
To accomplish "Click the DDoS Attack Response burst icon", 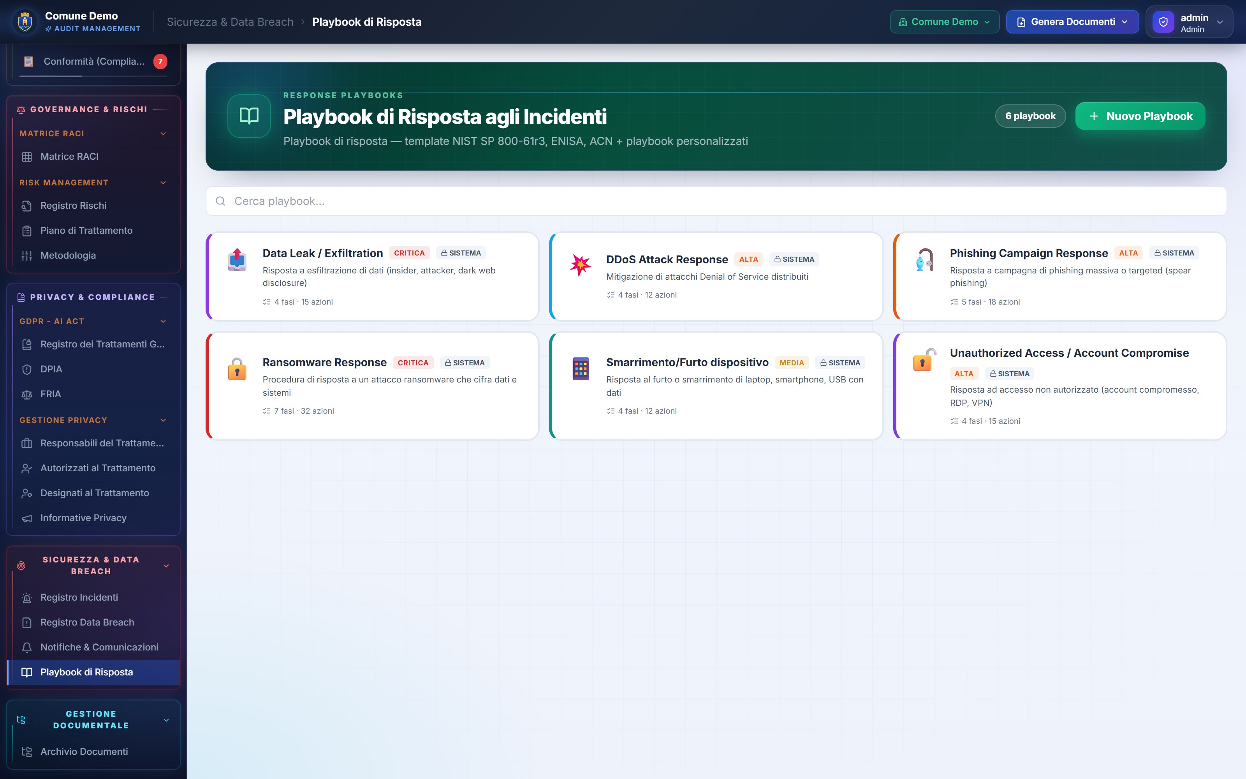I will point(581,265).
